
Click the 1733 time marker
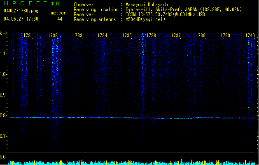tap(77, 35)
